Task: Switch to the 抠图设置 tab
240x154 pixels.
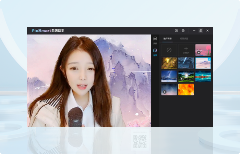Action: click(x=184, y=39)
